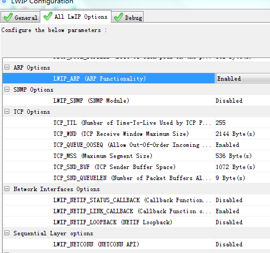Click the 9 Byte(s) value
The image size is (270, 253).
pos(230,178)
